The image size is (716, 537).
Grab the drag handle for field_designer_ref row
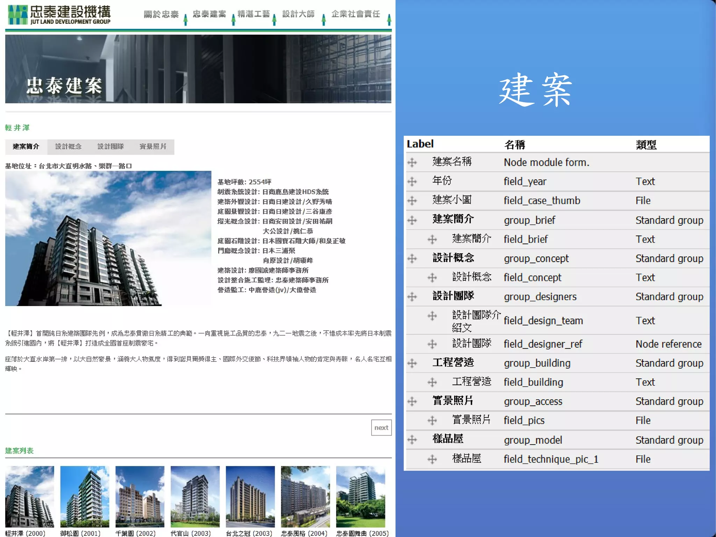point(432,344)
